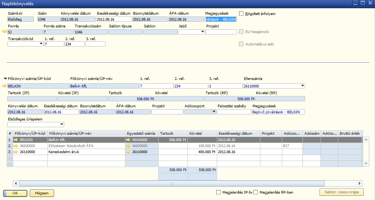Viewport: 375px width, 200px height.
Task: Click the detail Esedékességi dátum field
Action: click(61, 112)
